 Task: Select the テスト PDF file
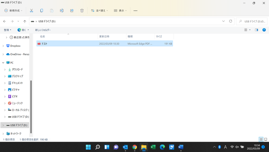pyautogui.click(x=105, y=44)
